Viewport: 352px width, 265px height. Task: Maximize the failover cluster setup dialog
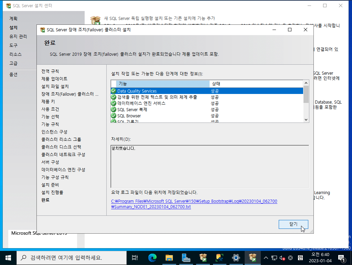290,30
